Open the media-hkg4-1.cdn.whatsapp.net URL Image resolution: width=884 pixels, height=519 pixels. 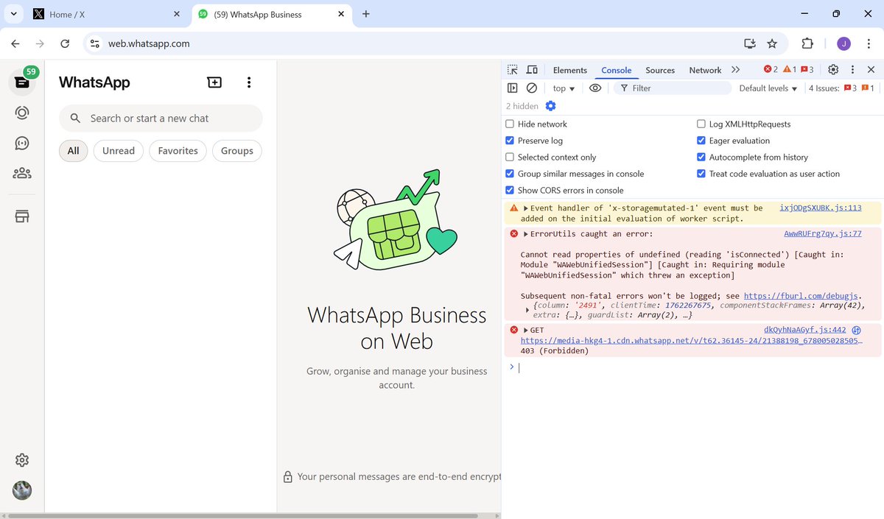pyautogui.click(x=692, y=341)
